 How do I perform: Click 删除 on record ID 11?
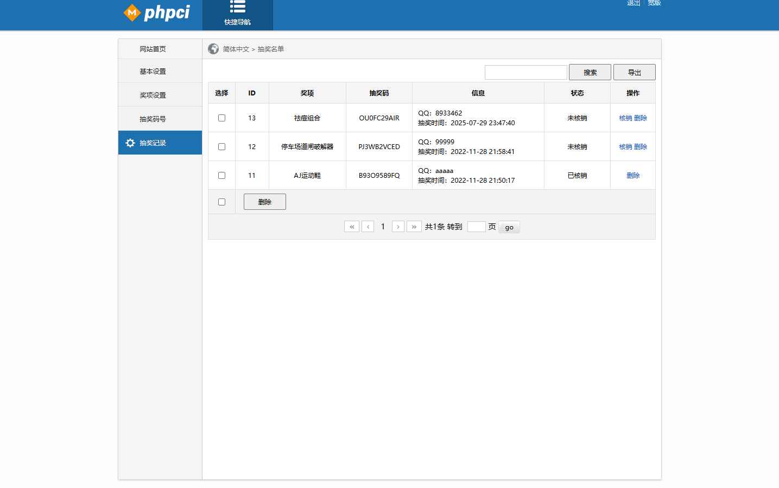coord(632,175)
